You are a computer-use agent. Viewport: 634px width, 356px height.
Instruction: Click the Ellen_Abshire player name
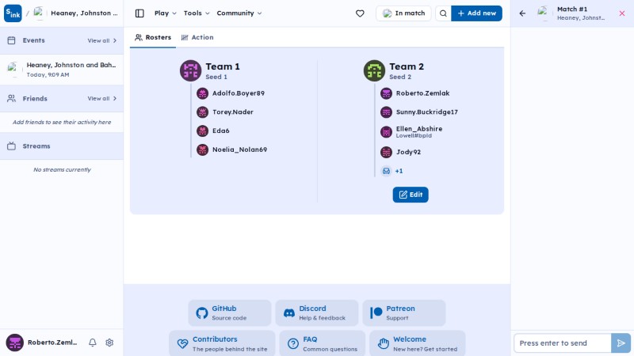point(419,129)
